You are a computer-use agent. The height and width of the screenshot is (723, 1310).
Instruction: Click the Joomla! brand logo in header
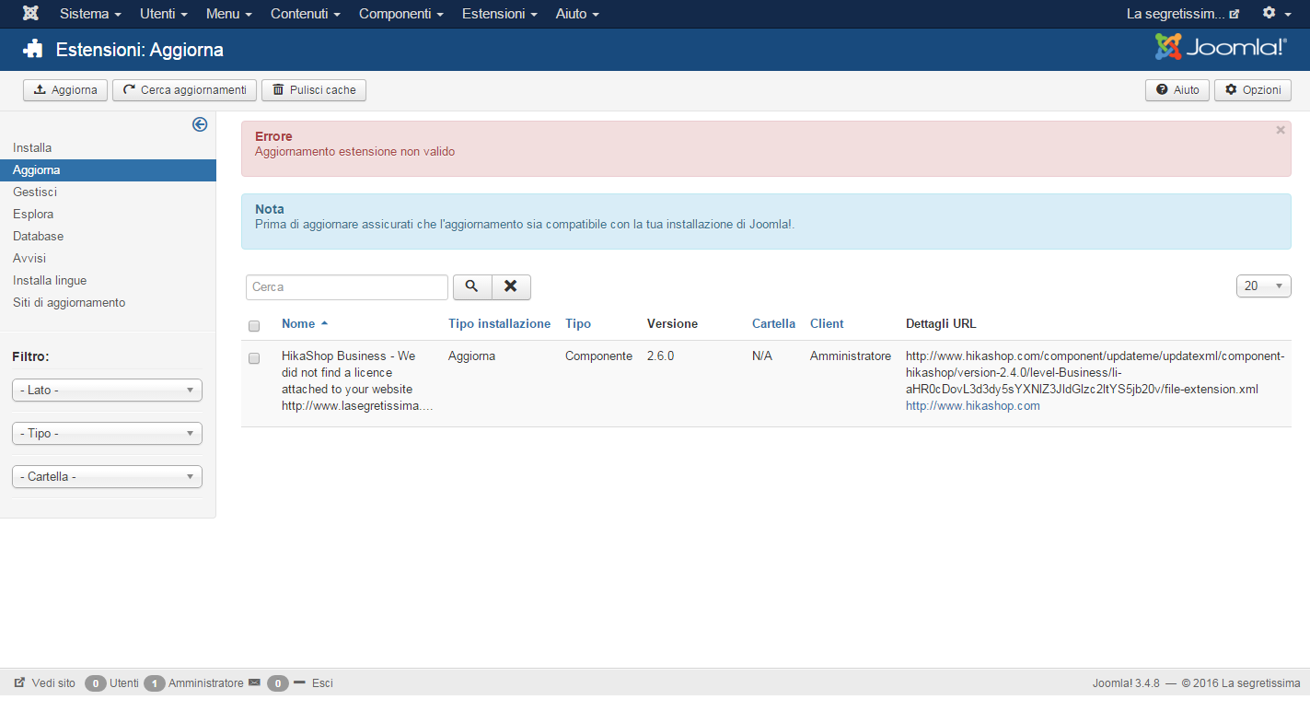coord(1221,48)
